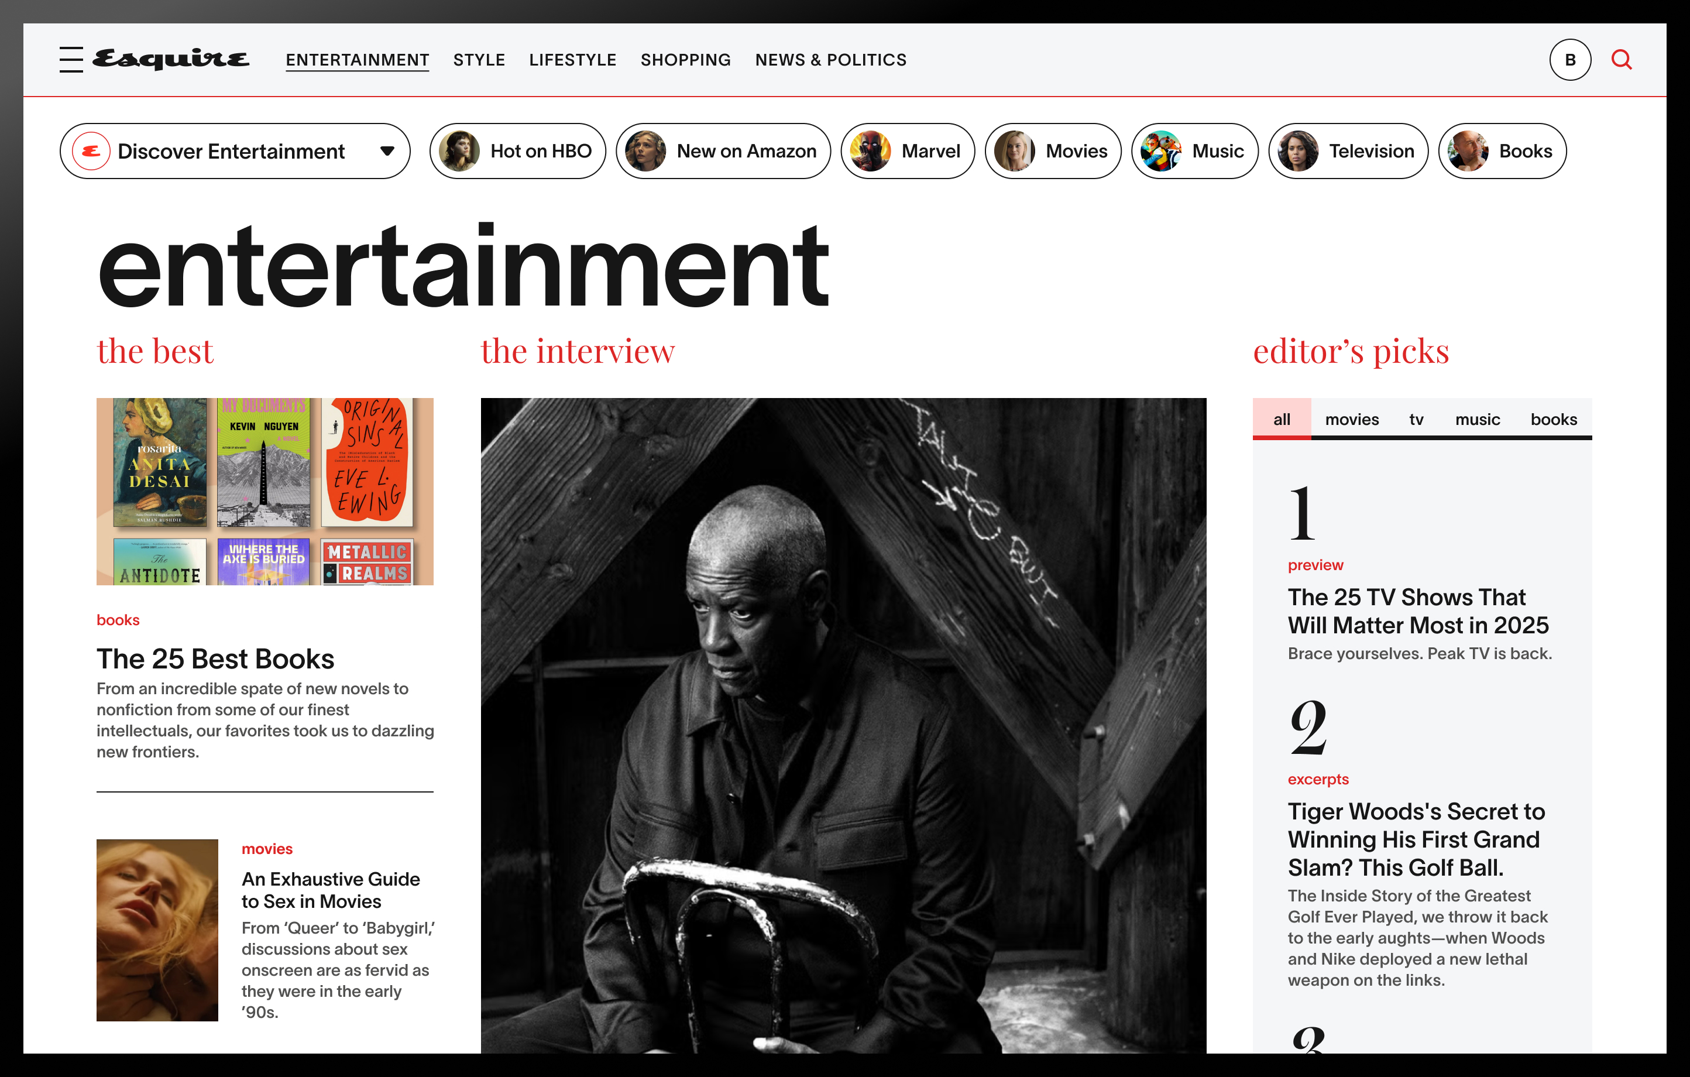Click the red search magnifier icon
The height and width of the screenshot is (1077, 1690).
click(1621, 60)
